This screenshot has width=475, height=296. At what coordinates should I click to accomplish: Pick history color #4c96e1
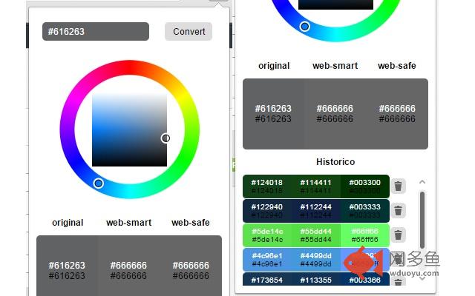[267, 260]
